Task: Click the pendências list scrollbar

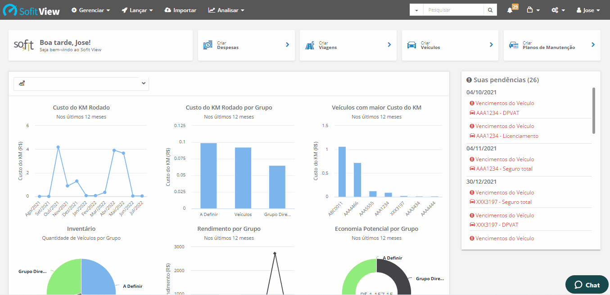Action: [594, 110]
